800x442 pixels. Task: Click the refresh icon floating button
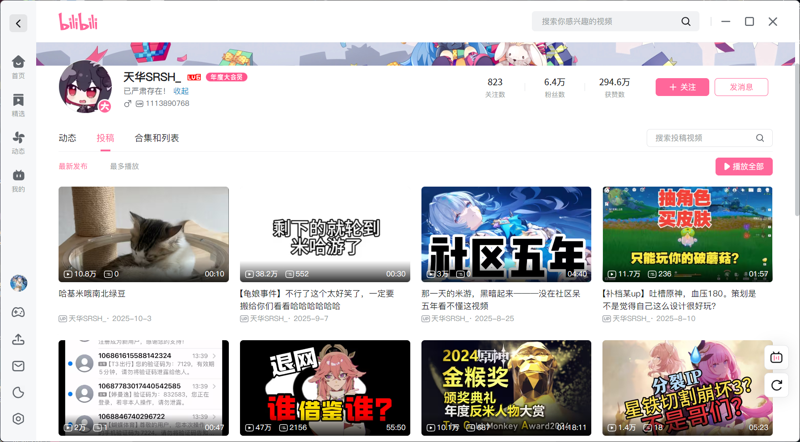776,385
